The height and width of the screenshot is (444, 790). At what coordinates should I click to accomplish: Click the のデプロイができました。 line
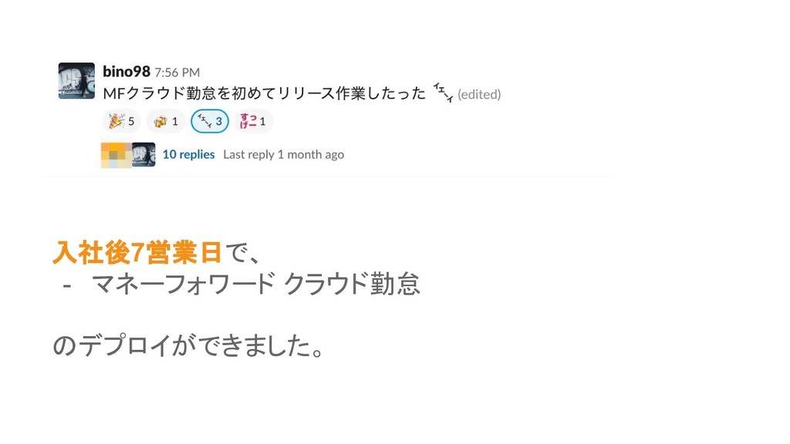pos(187,347)
